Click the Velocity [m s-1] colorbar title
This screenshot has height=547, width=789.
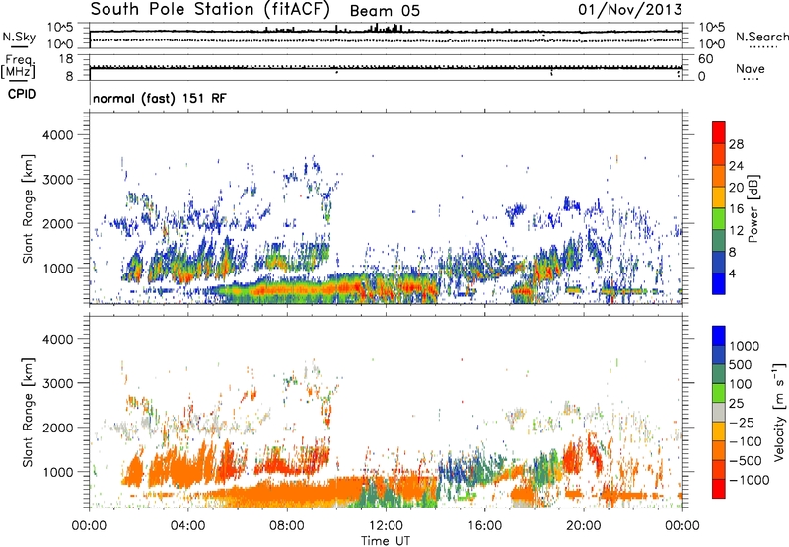[x=779, y=412]
